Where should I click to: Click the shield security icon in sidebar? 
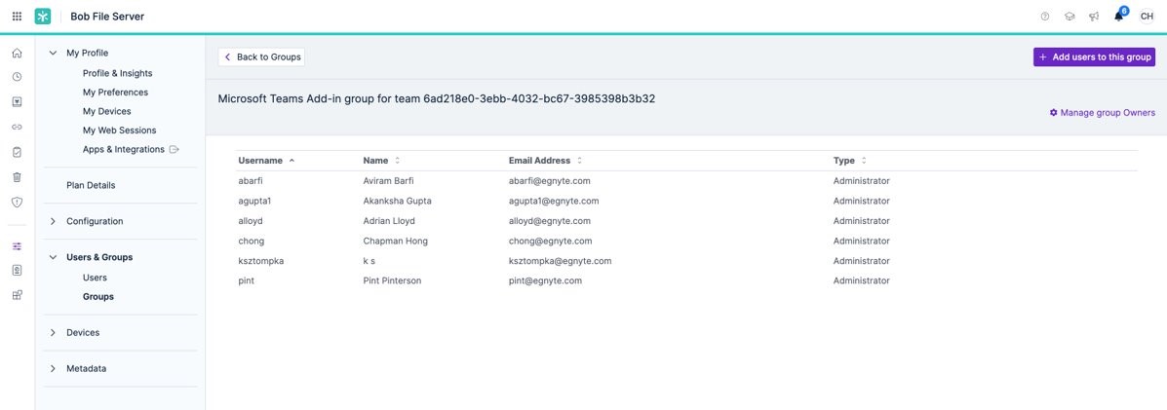[x=17, y=203]
